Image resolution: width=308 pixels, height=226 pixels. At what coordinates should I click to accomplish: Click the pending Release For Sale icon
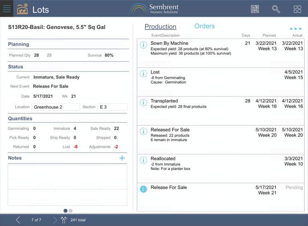143,189
